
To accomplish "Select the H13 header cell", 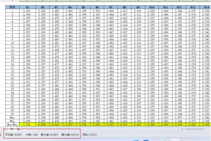I will pos(193,7).
